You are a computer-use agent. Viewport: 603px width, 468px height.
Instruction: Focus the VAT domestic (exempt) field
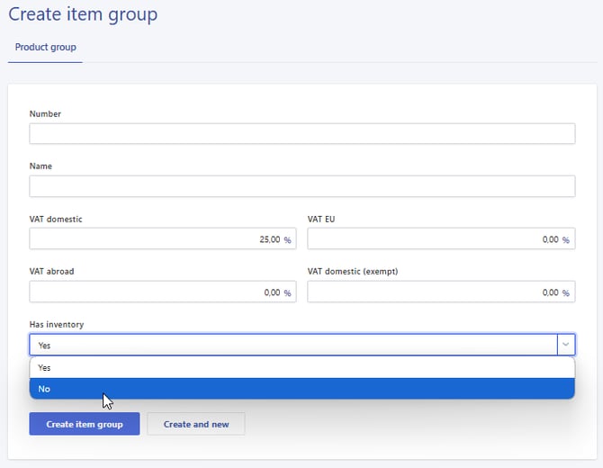432,292
